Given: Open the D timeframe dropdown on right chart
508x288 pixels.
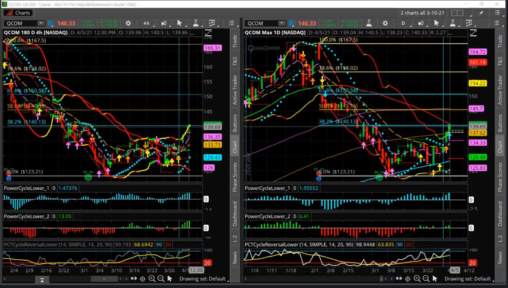Looking at the screenshot, I should 404,23.
